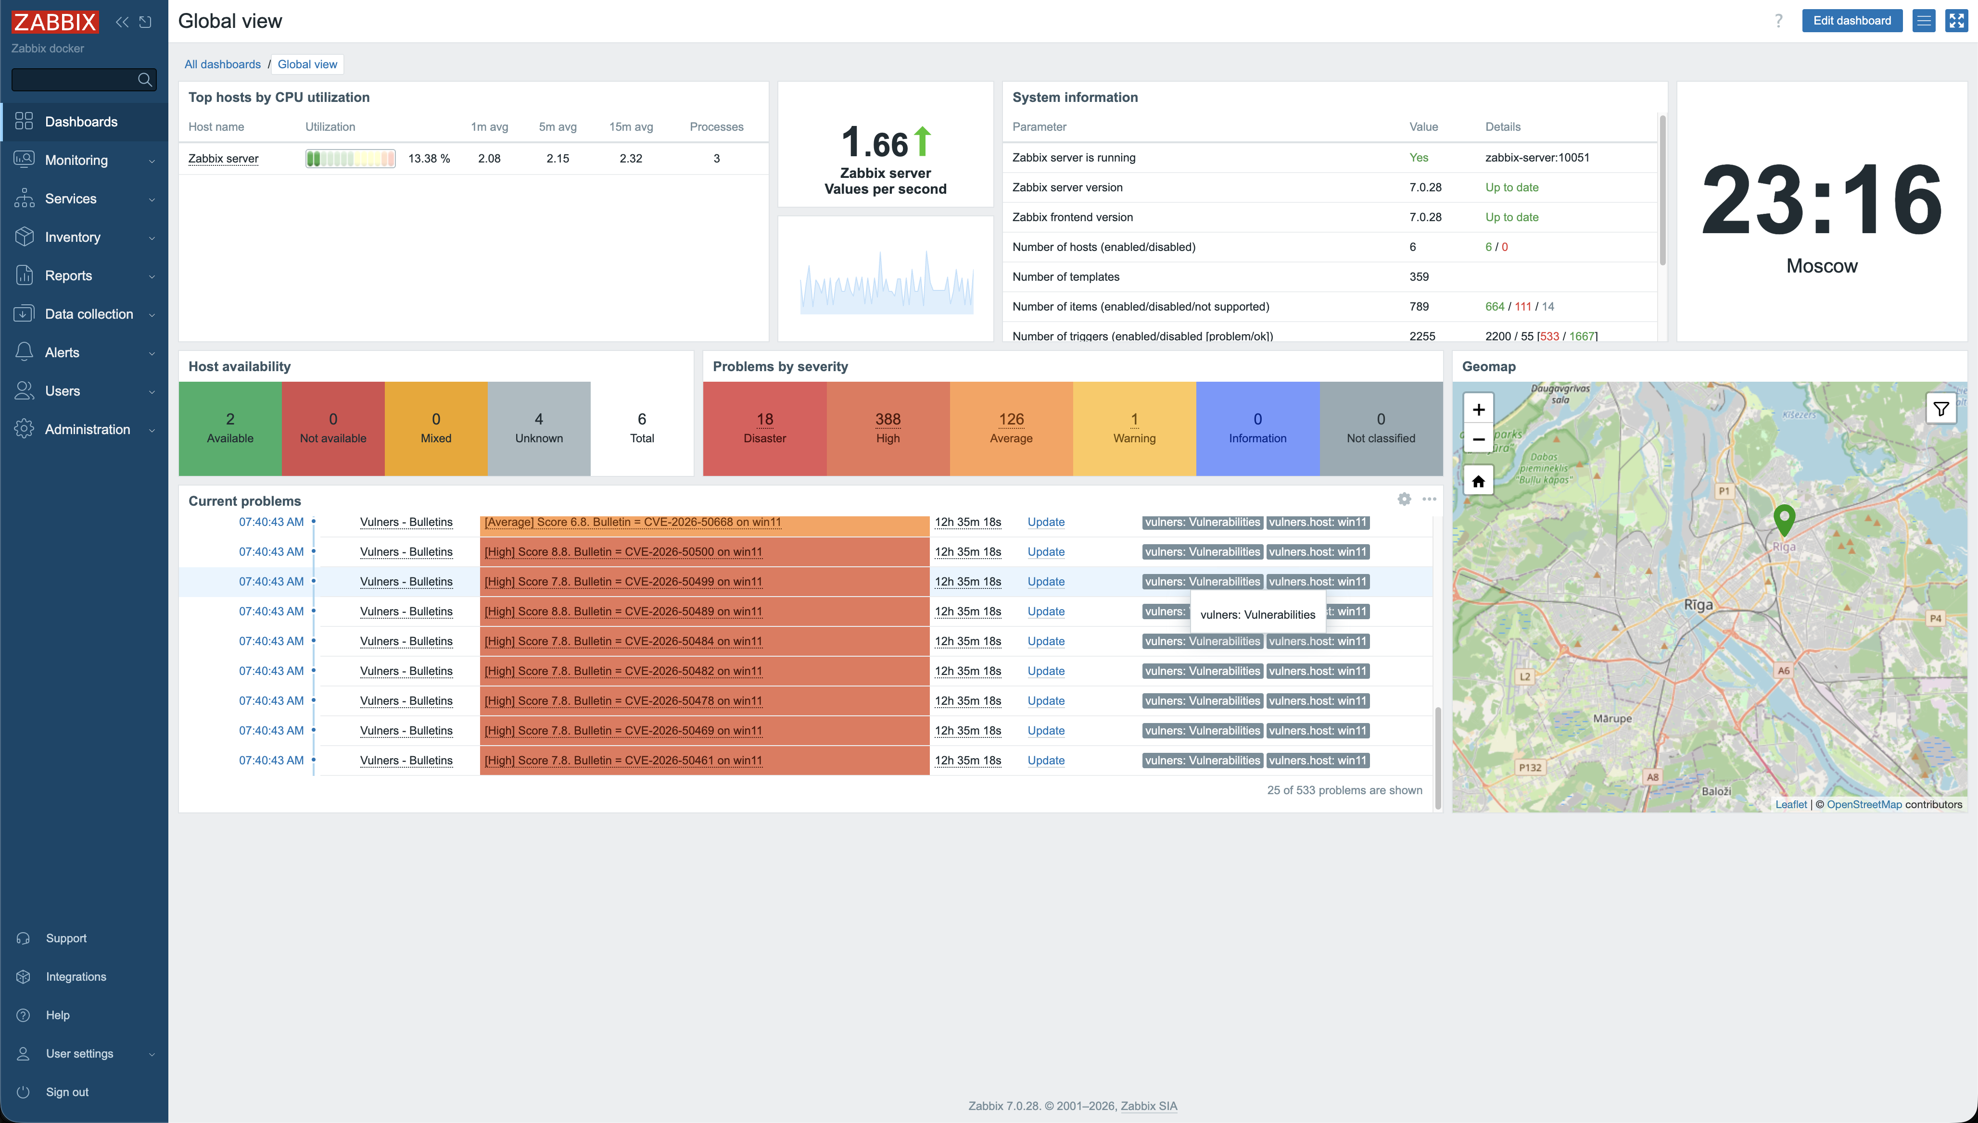
Task: Open problem CVE-2026-50499 on win11
Action: [x=623, y=582]
